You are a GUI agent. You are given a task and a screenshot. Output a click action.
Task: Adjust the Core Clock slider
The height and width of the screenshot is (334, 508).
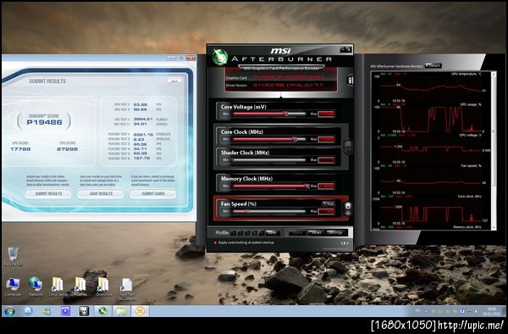click(269, 139)
